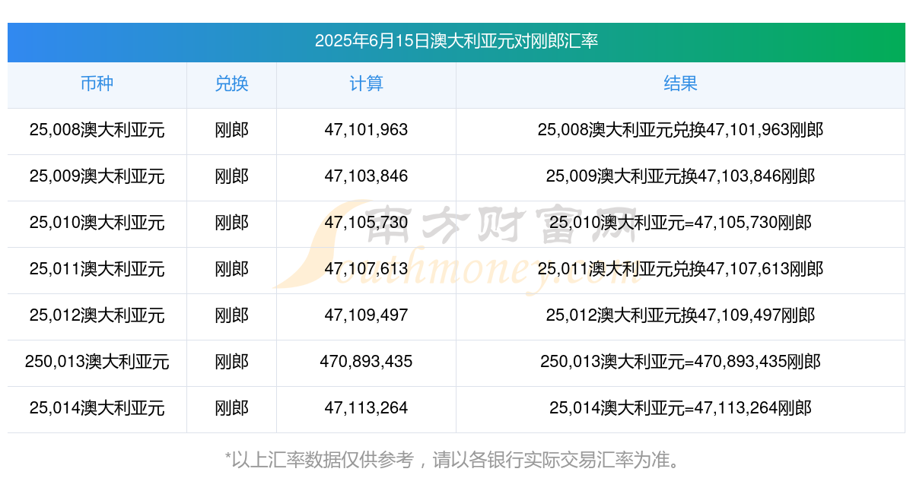Select the cell 25,014澳大利亚元
The width and height of the screenshot is (913, 494).
[97, 408]
